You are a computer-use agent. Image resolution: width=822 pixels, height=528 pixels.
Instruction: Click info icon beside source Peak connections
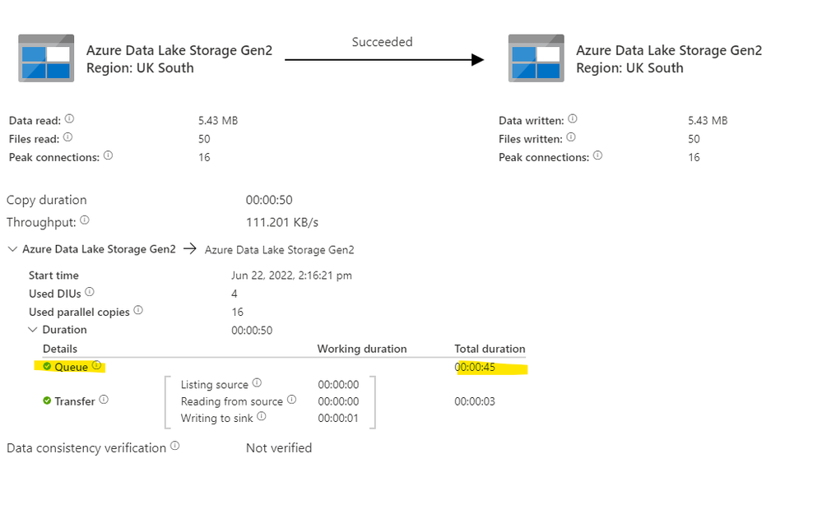tap(108, 155)
